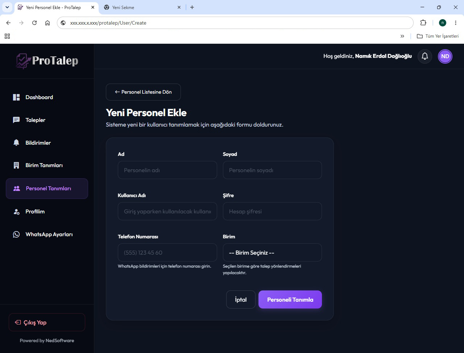Open the notifications bell in header
464x353 pixels.
425,56
